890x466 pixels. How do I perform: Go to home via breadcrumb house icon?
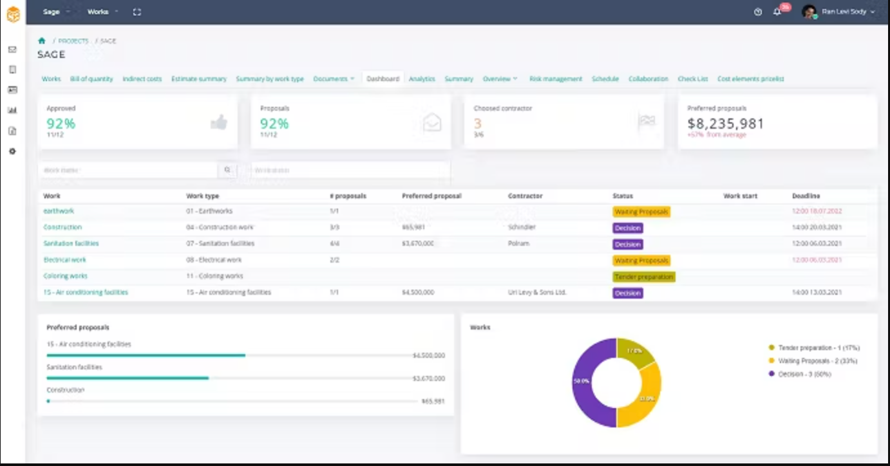pyautogui.click(x=42, y=41)
